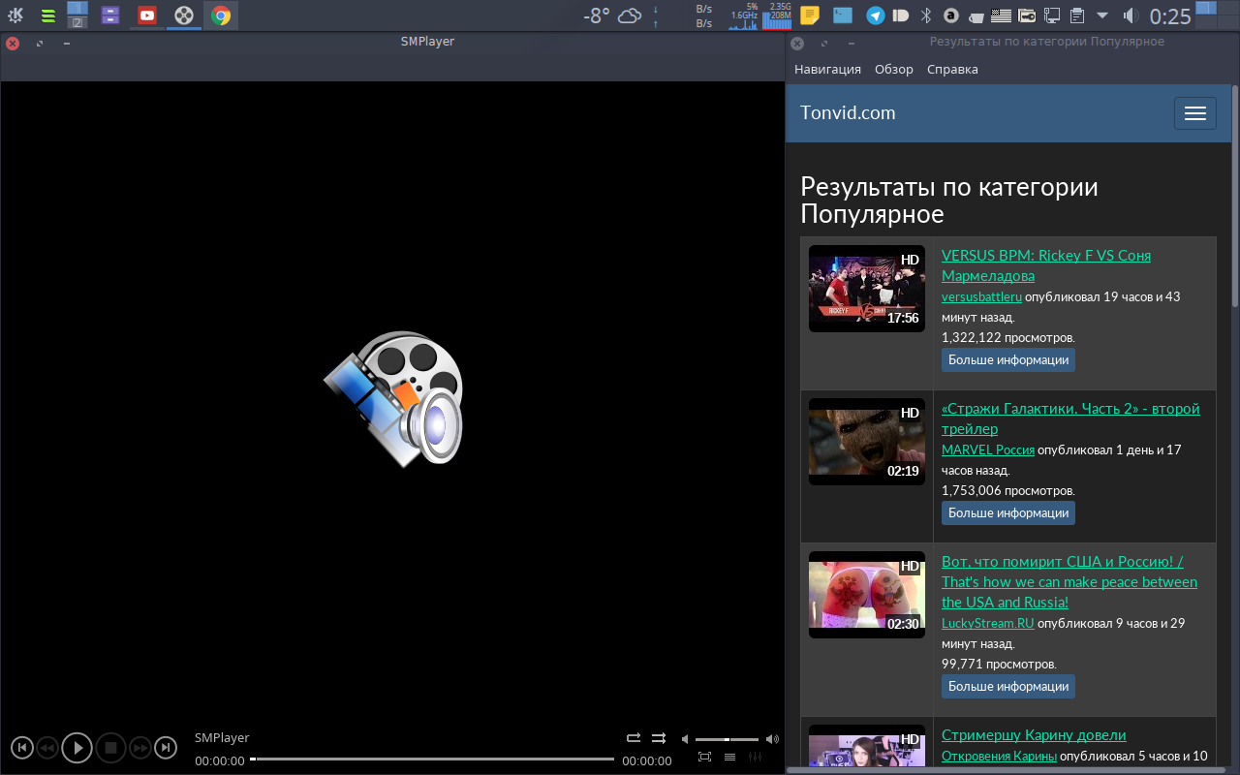Skip to next track in playlist
The width and height of the screenshot is (1240, 775).
pos(167,748)
